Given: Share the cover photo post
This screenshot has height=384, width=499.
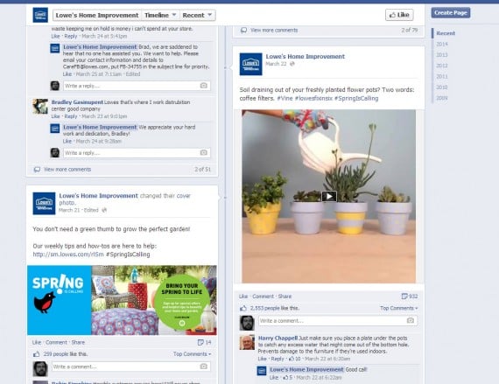Looking at the screenshot, I should [78, 342].
